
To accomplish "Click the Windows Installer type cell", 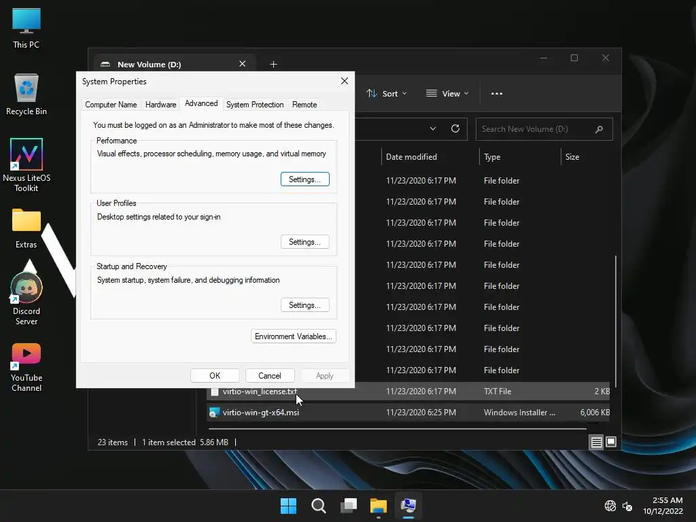I will [x=519, y=413].
